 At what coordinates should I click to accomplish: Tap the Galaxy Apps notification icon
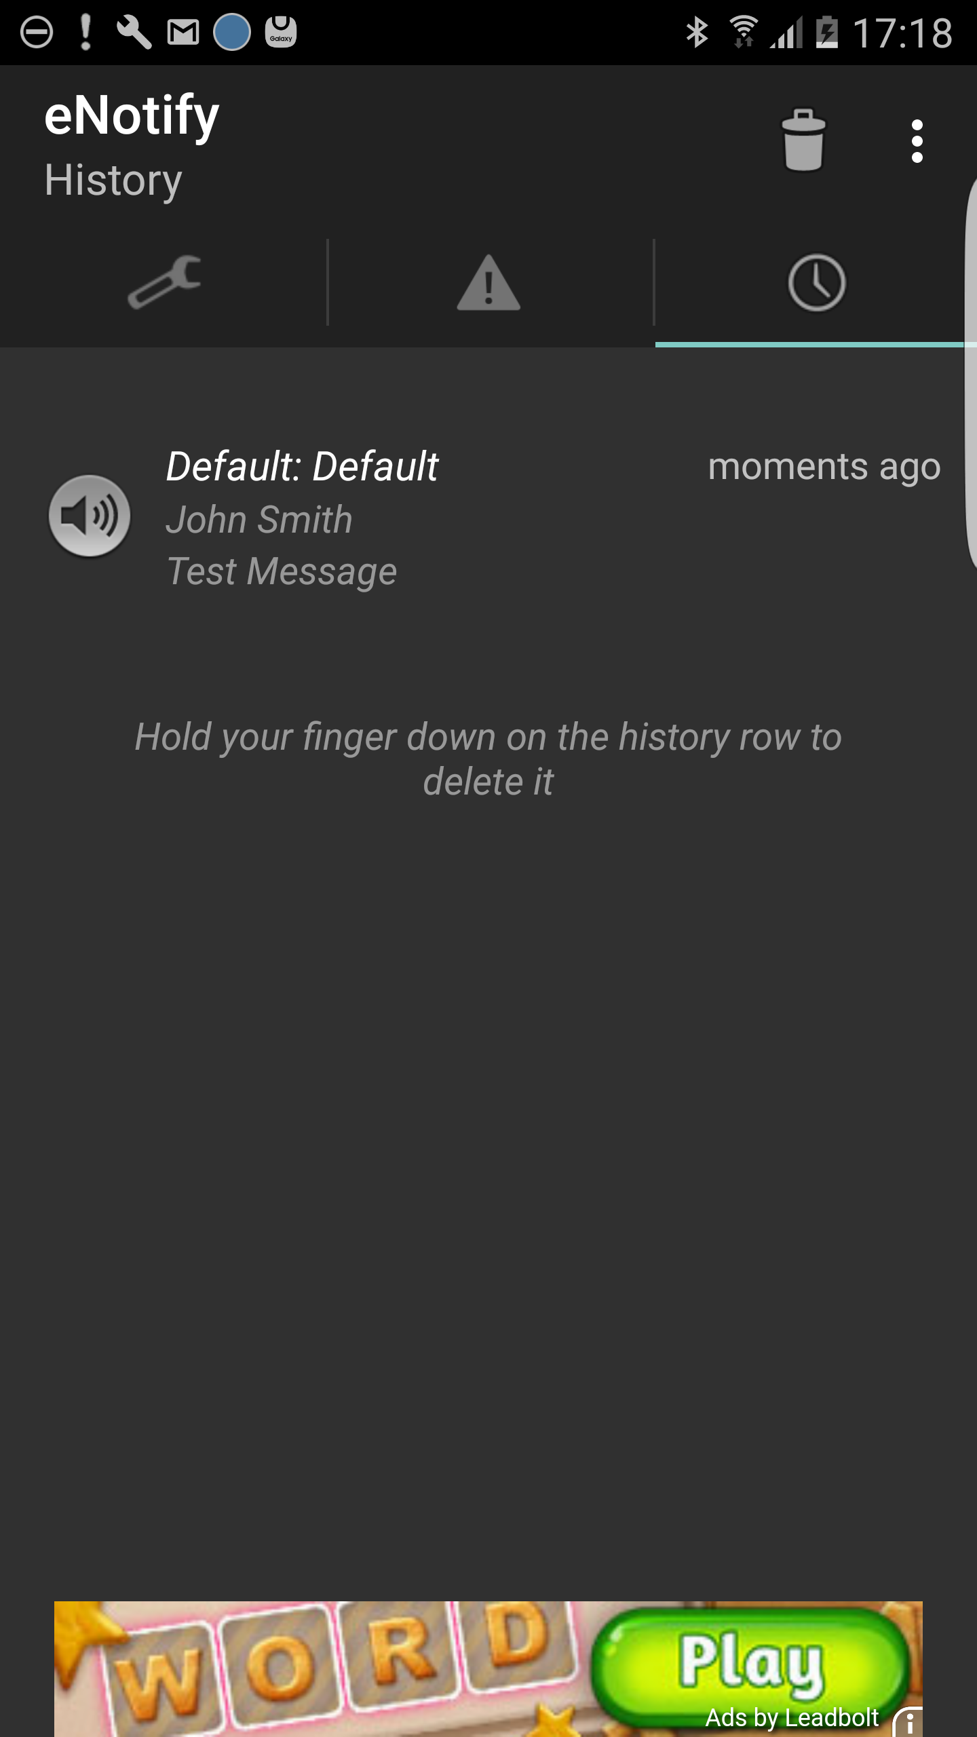pos(281,33)
